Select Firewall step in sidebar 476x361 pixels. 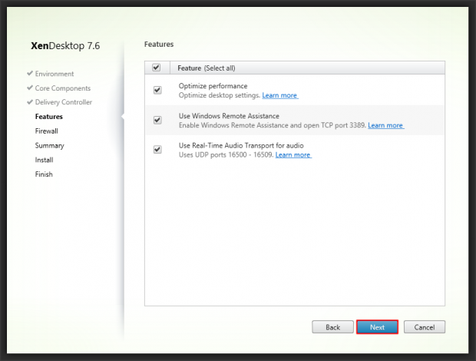coord(46,131)
